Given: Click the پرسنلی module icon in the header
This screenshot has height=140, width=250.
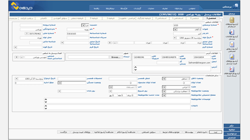Looking at the screenshot, I should tap(235, 6).
